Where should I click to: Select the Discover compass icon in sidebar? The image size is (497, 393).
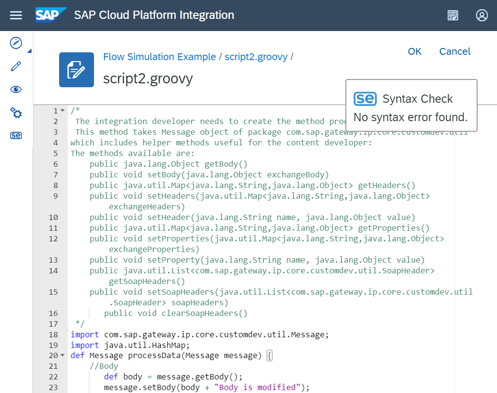tap(16, 43)
